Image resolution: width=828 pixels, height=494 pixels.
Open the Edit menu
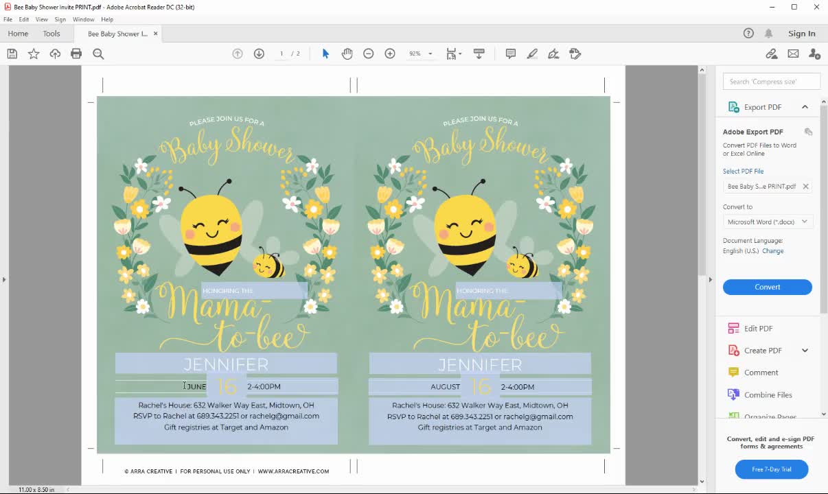pos(24,19)
